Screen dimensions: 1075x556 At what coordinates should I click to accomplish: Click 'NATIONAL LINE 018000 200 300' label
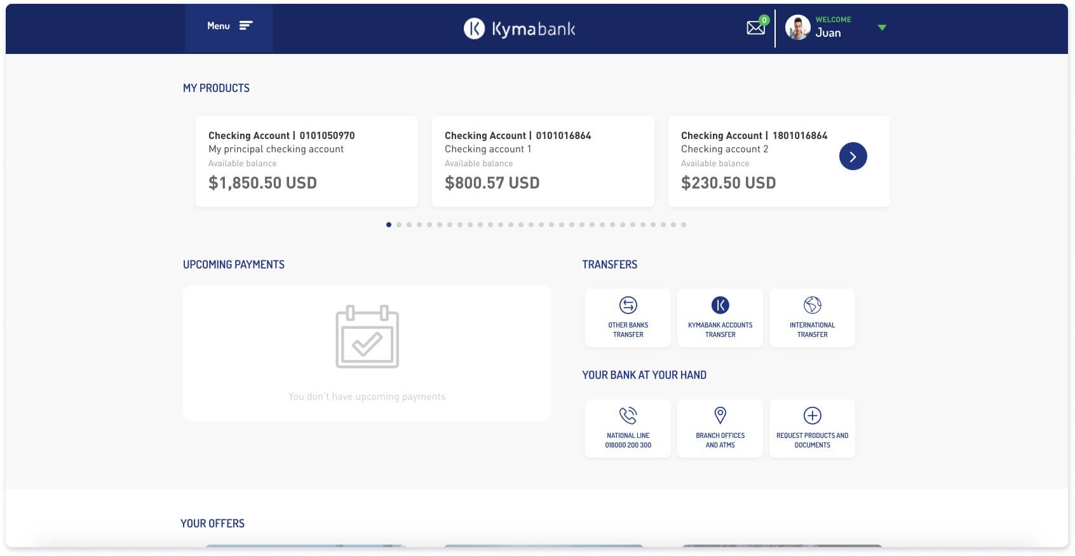point(628,440)
